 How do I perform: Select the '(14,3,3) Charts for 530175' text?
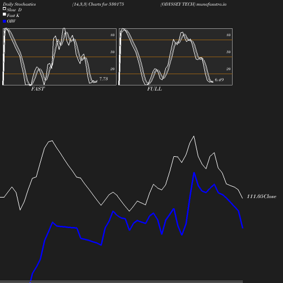(98, 4)
